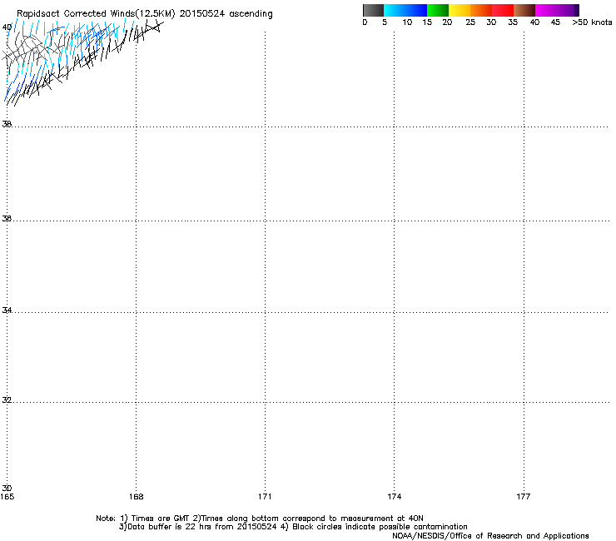616x541 pixels.
Task: Click the '34' latitude axis label
Action: pyautogui.click(x=7, y=310)
